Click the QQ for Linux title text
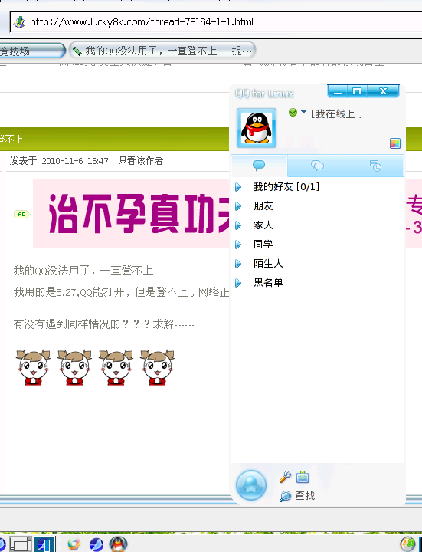422x552 pixels. tap(264, 94)
